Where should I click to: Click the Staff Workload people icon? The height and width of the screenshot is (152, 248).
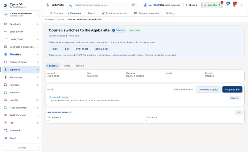click(5, 115)
